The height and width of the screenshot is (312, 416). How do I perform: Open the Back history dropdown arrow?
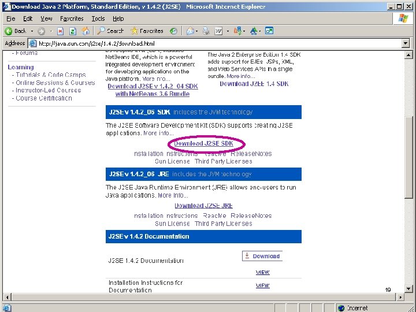[x=32, y=31]
